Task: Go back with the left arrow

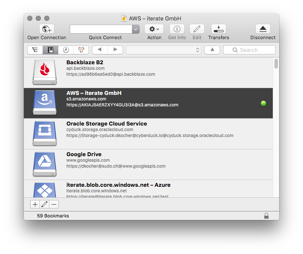Action: tap(100, 50)
